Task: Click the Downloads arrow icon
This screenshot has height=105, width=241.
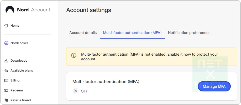Action: pyautogui.click(x=6, y=61)
